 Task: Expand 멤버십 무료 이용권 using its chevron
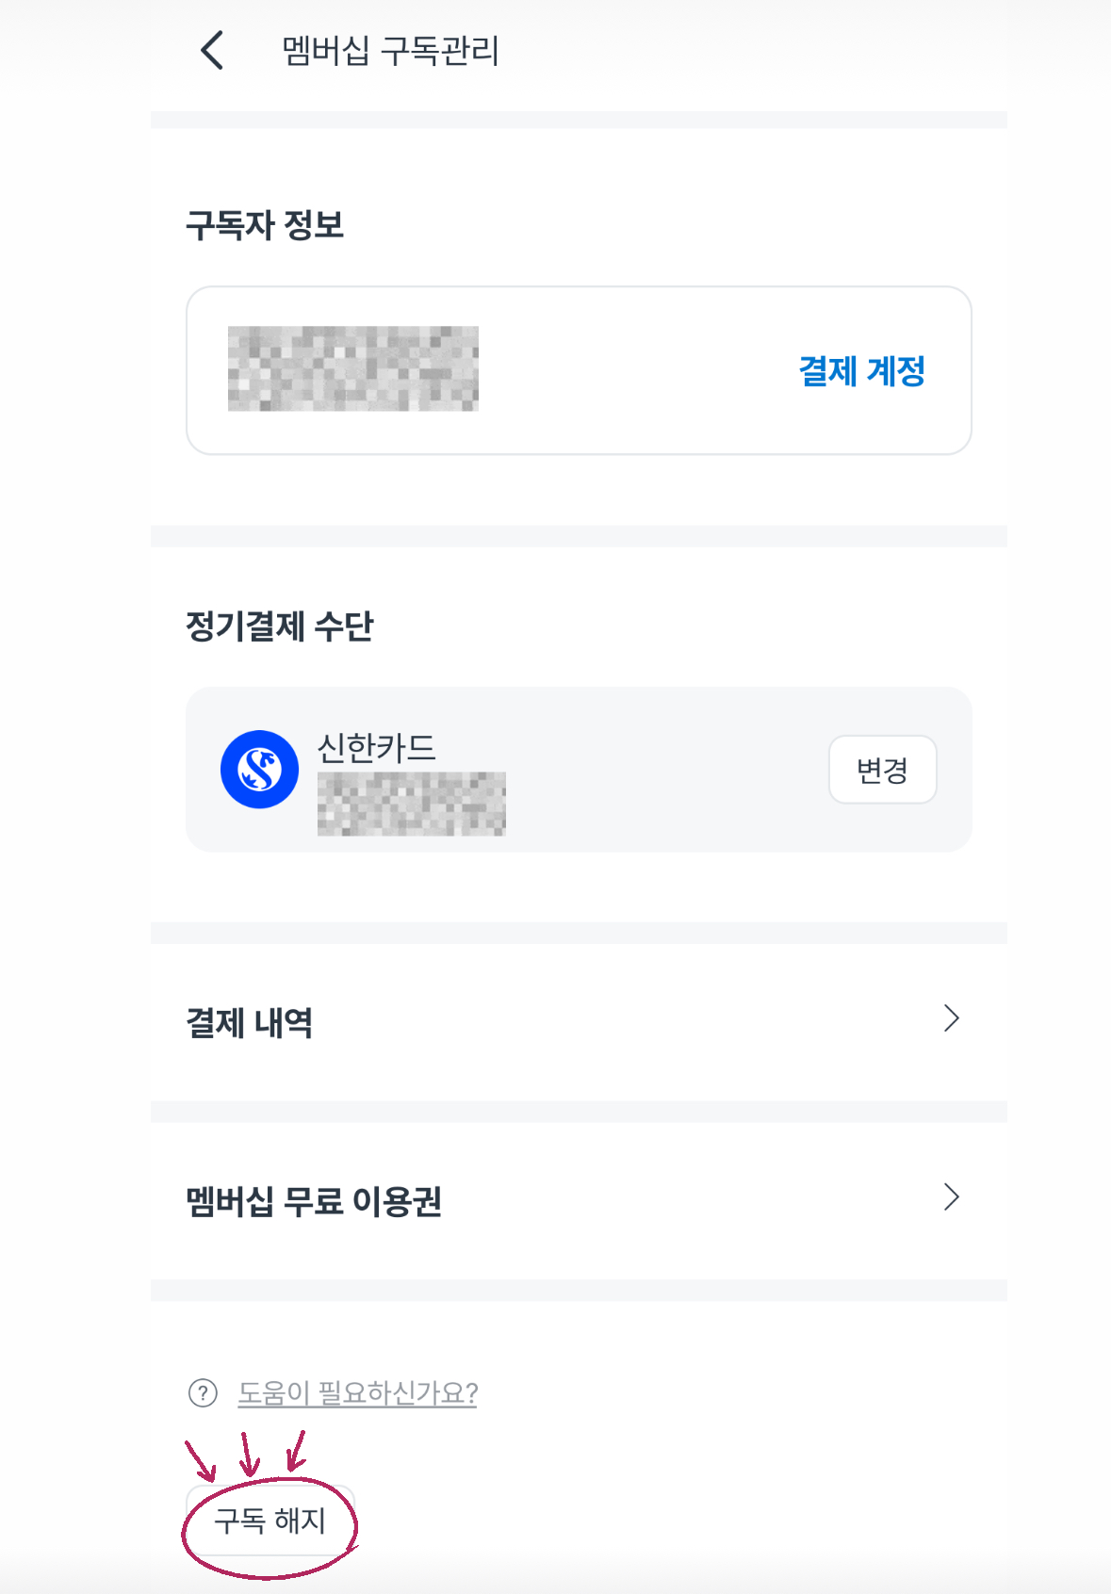click(952, 1197)
